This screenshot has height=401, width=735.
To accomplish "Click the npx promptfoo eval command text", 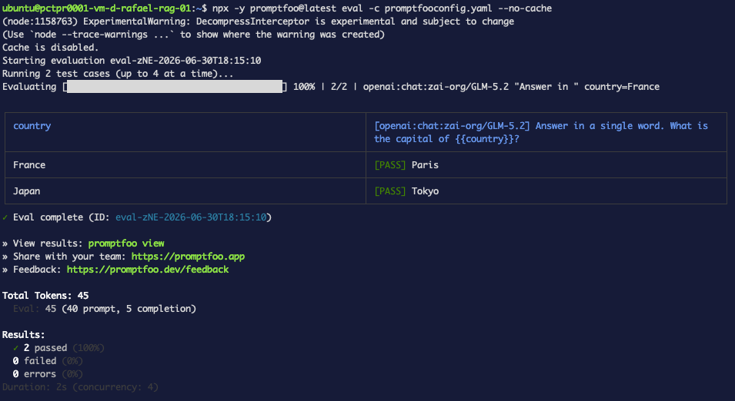I will 382,8.
